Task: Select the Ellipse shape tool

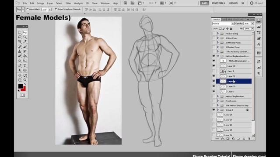Action: pyautogui.click(x=25, y=70)
